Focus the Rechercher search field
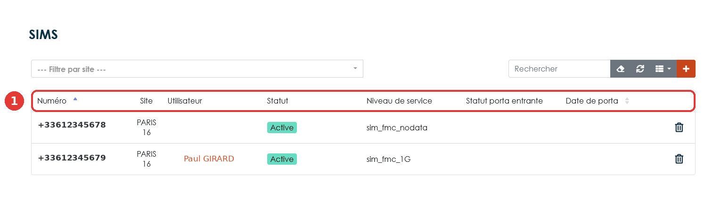The width and height of the screenshot is (721, 200). tap(559, 69)
